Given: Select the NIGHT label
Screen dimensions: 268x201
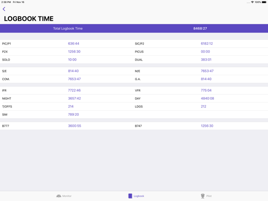Looking at the screenshot, I should (6, 99).
